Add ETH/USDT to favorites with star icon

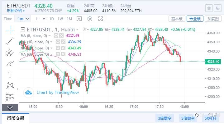click(209, 8)
